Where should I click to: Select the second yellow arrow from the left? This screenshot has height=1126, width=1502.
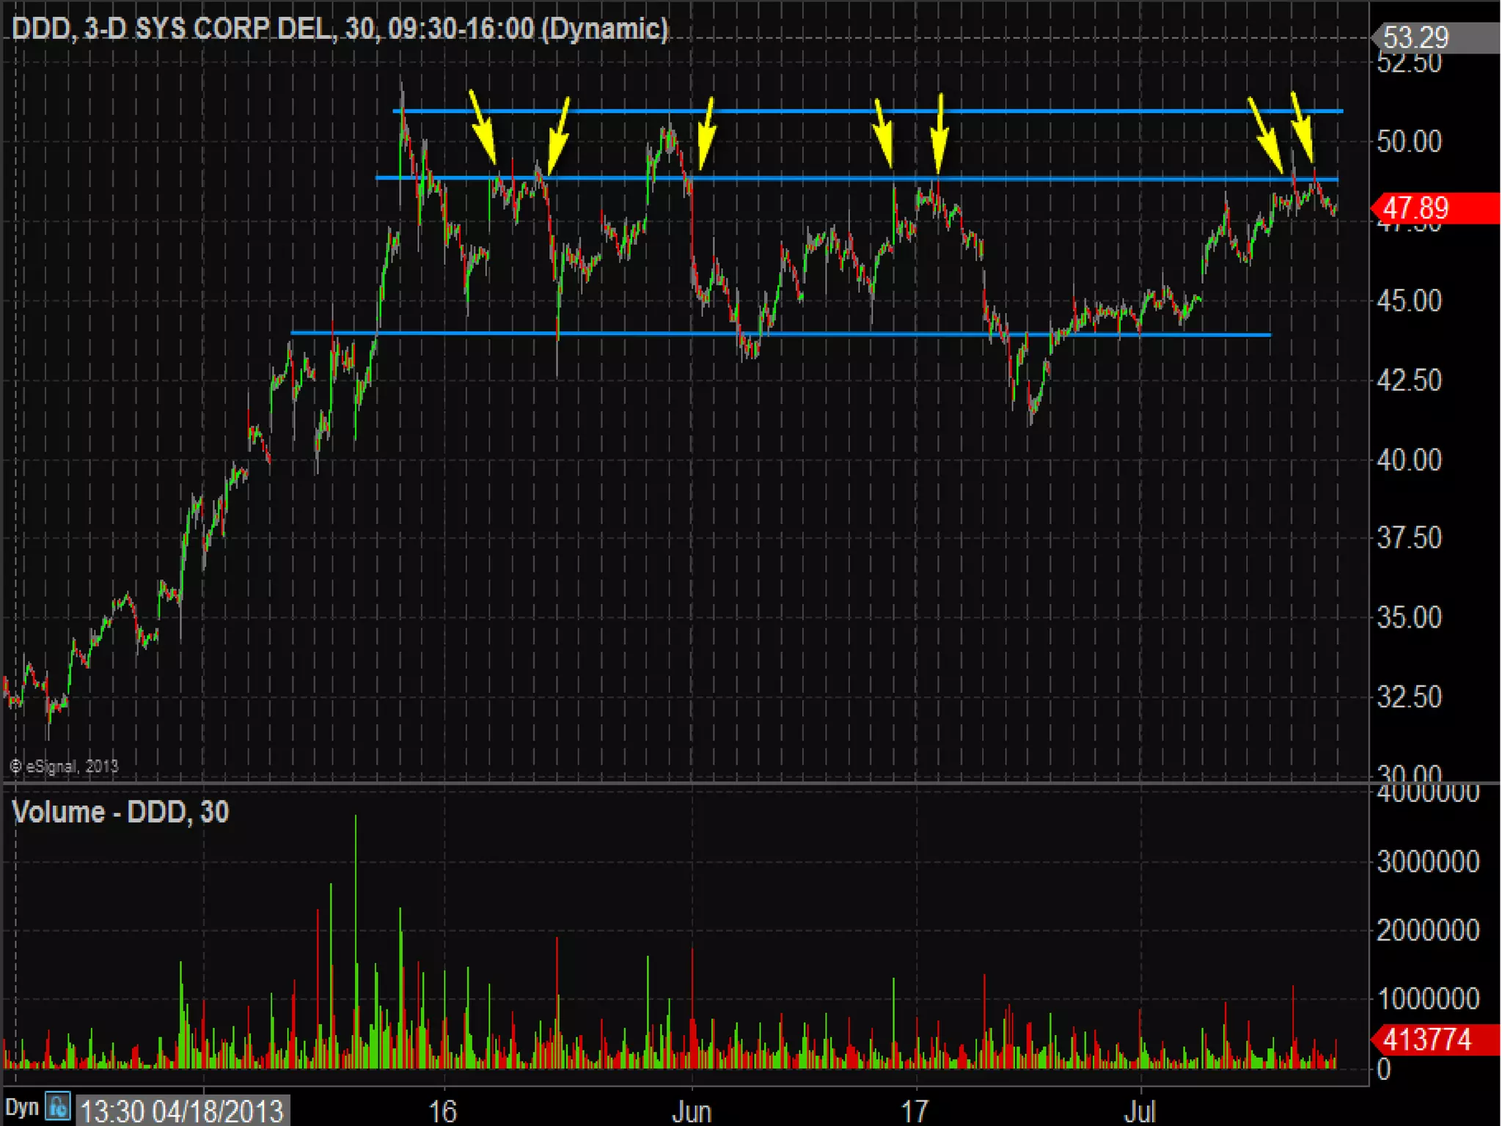point(558,137)
